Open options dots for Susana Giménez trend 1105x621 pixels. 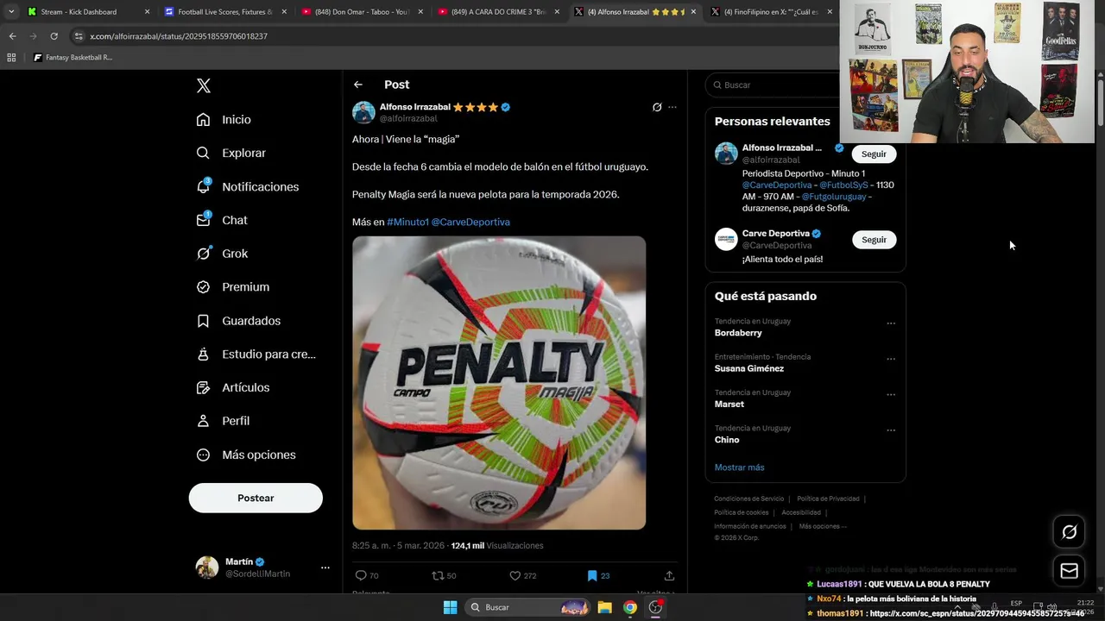tap(891, 359)
